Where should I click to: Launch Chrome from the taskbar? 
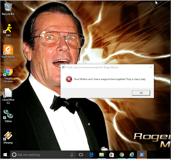122,155
